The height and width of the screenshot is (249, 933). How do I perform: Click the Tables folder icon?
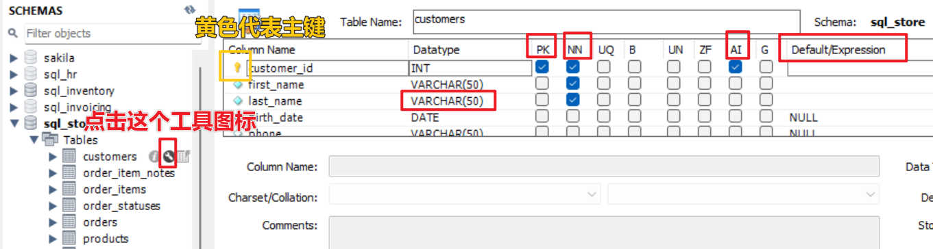pyautogui.click(x=50, y=140)
